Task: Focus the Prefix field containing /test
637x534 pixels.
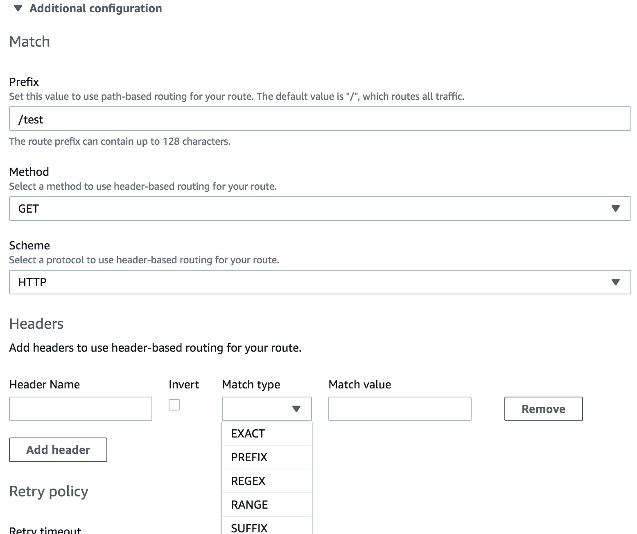Action: pyautogui.click(x=319, y=119)
